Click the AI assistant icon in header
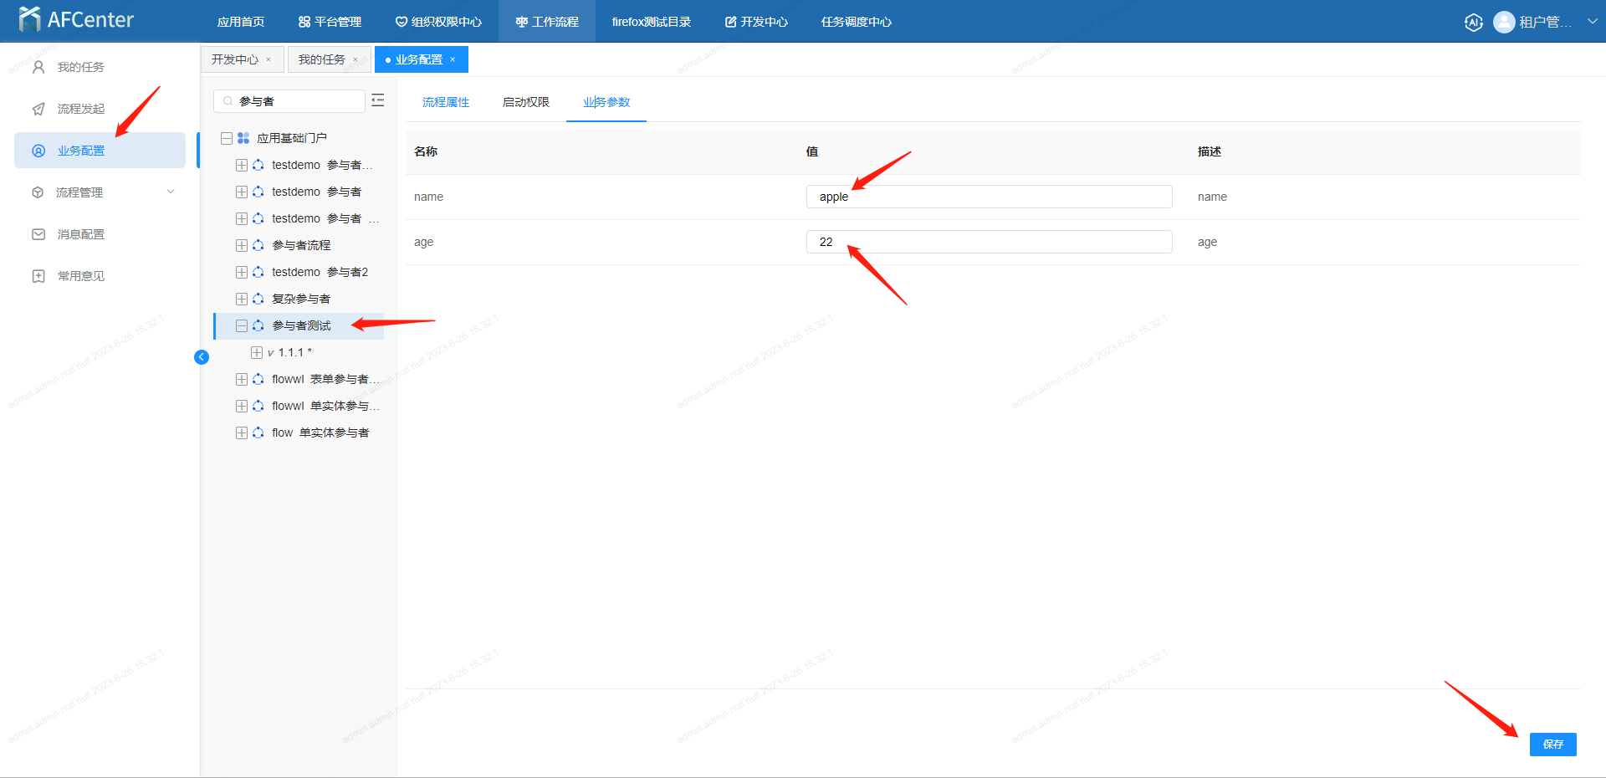The image size is (1606, 778). (x=1473, y=23)
